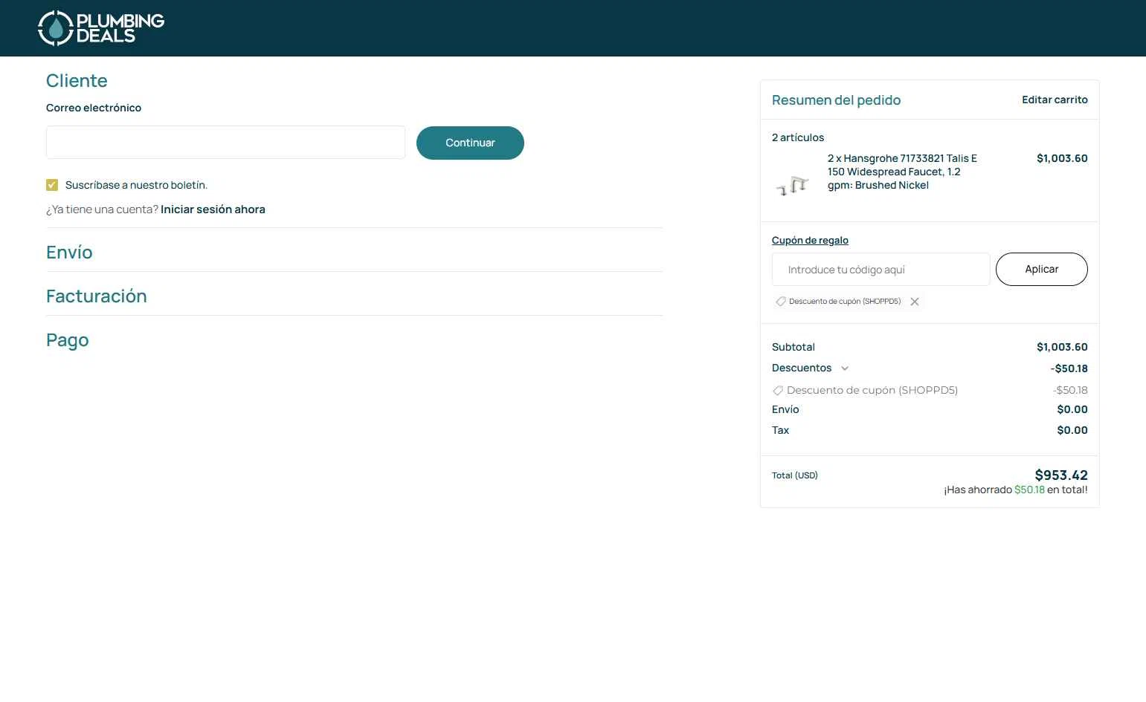Collapse the Descuentos chevron
Image resolution: width=1146 pixels, height=702 pixels.
point(845,368)
